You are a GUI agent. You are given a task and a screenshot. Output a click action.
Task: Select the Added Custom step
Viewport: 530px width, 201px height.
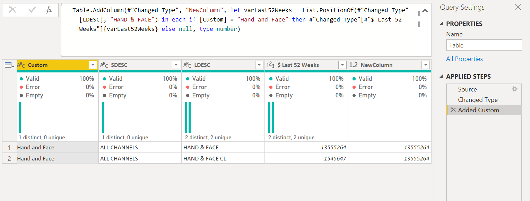point(484,110)
